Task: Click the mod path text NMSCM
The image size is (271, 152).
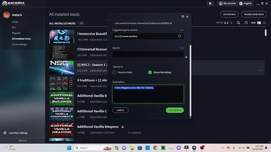Action: (142, 23)
